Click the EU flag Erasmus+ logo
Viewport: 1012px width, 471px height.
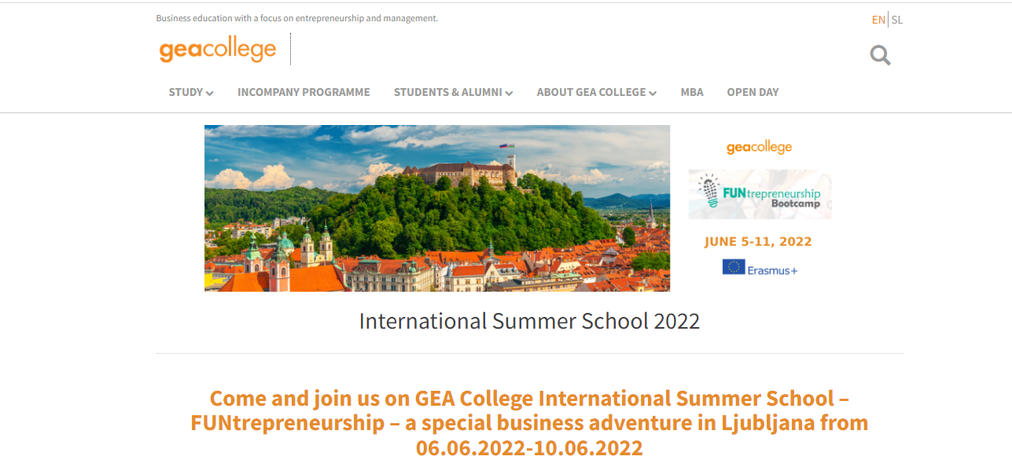(x=760, y=267)
